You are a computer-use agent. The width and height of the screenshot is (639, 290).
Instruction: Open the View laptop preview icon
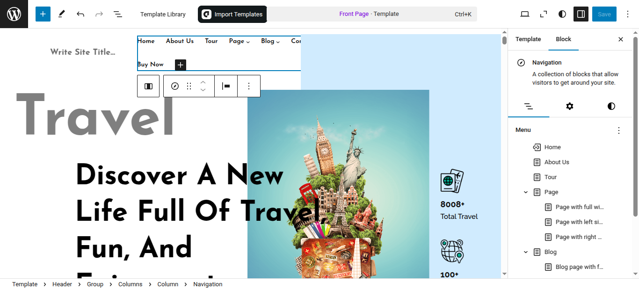525,14
